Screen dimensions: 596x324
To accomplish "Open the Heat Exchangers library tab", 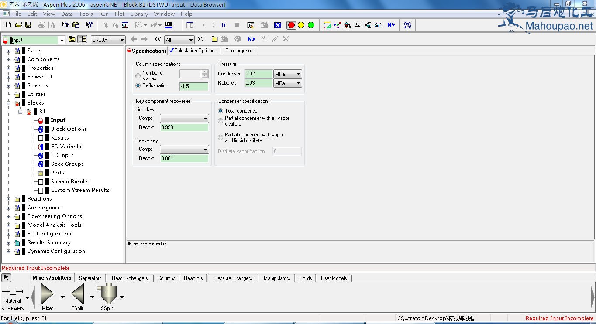I will (x=130, y=278).
